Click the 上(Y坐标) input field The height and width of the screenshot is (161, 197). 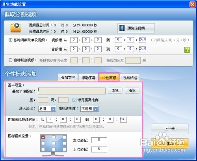(x=99, y=150)
